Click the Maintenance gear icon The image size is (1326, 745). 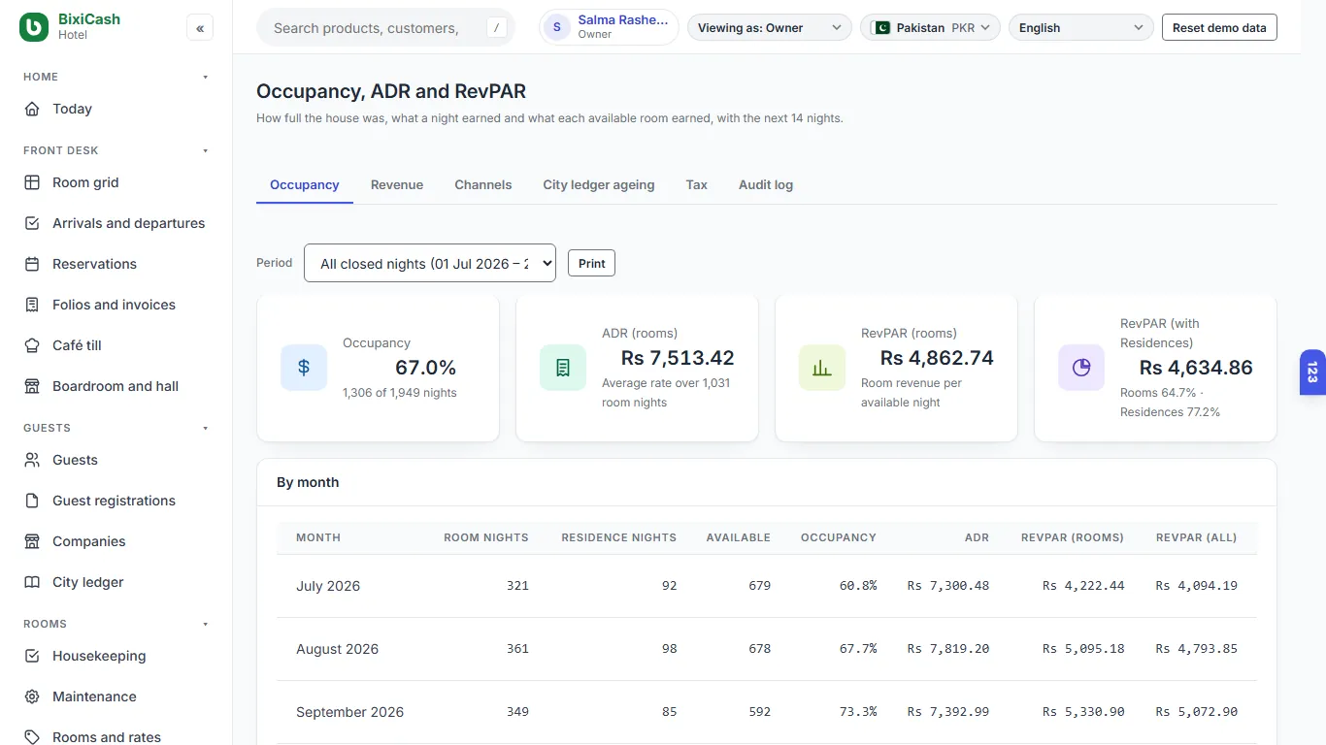32,696
